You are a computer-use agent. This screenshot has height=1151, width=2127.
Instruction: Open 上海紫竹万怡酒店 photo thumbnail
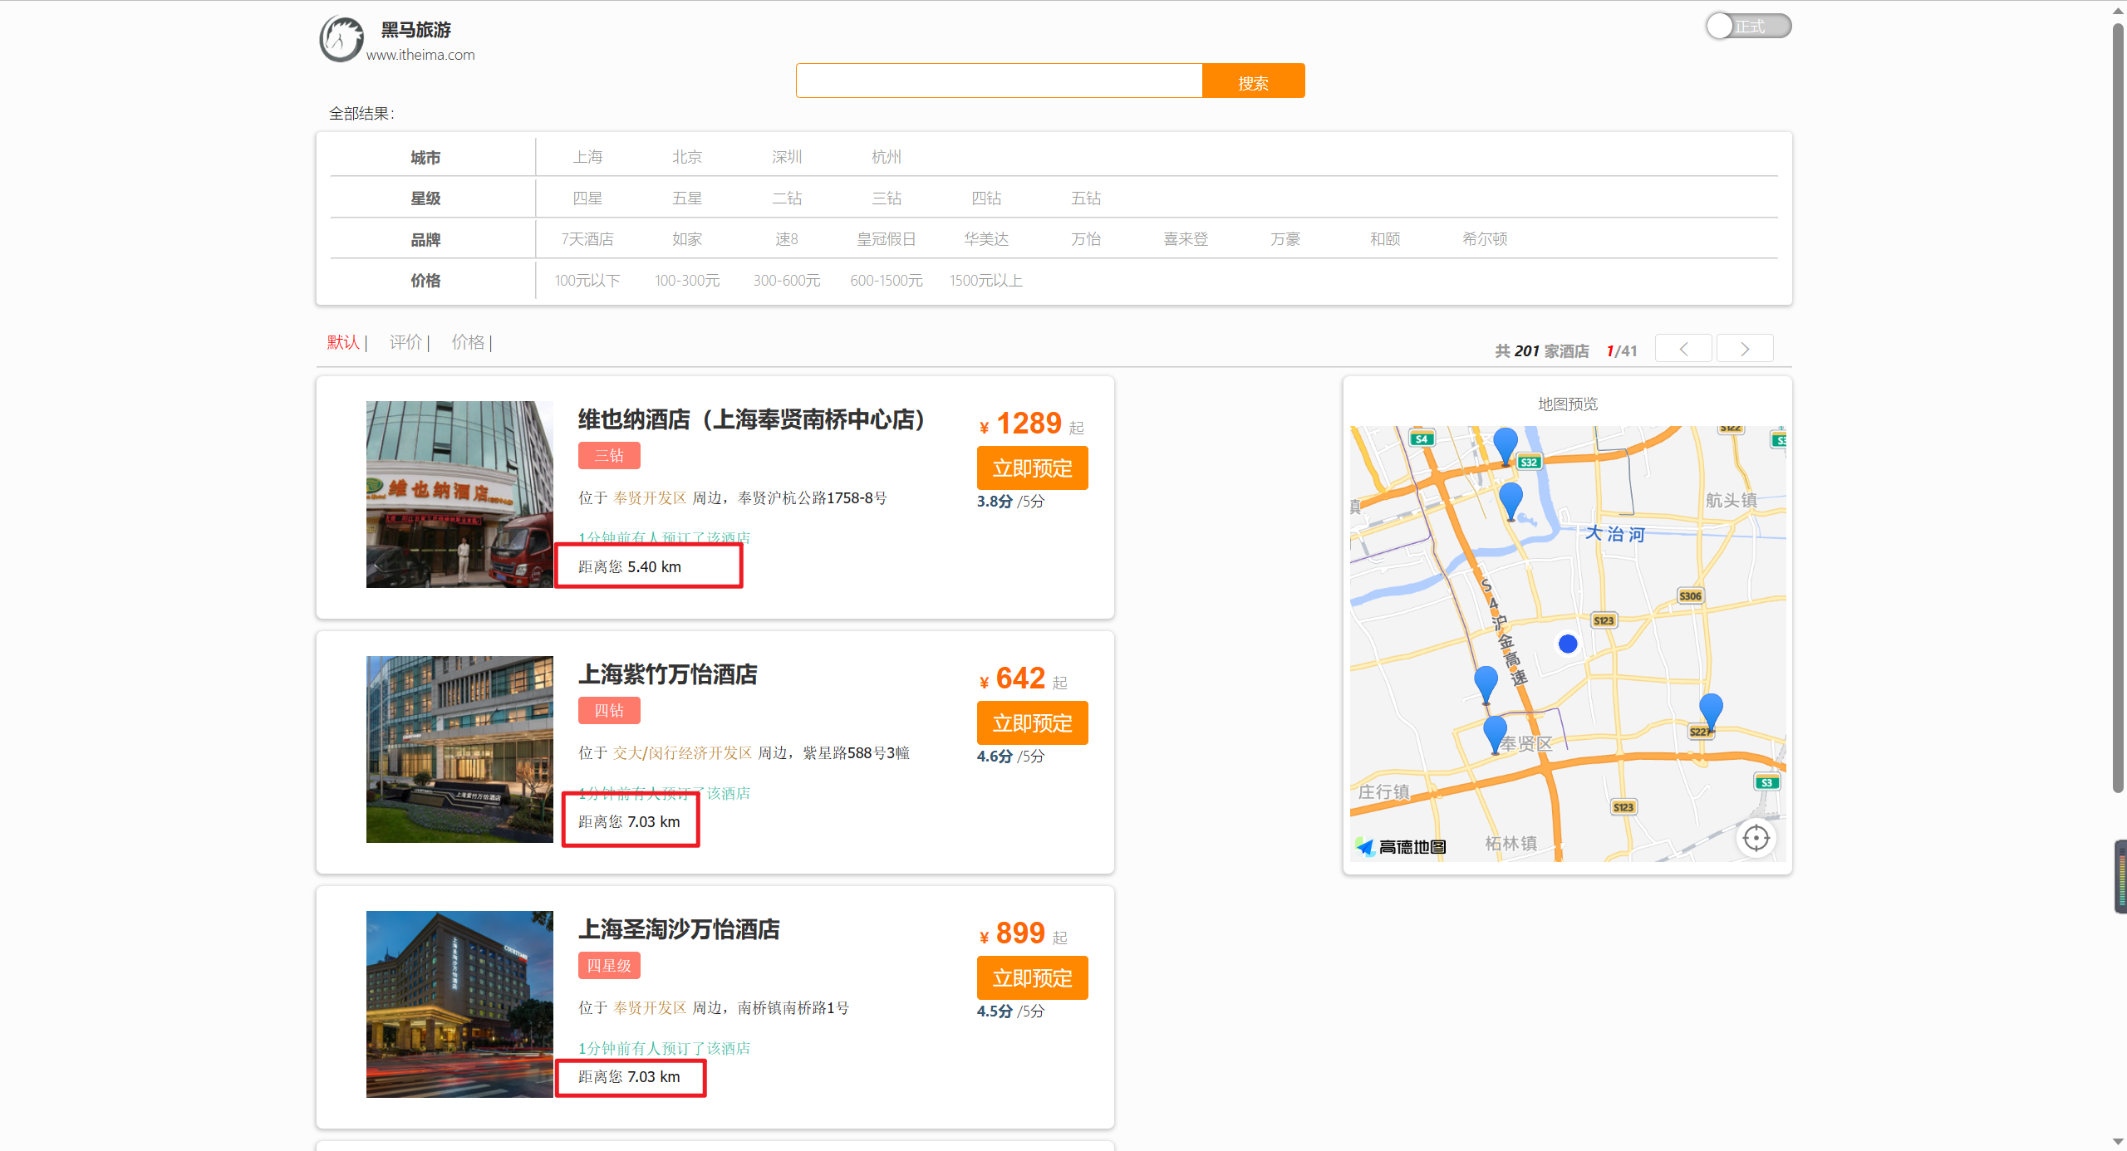459,749
